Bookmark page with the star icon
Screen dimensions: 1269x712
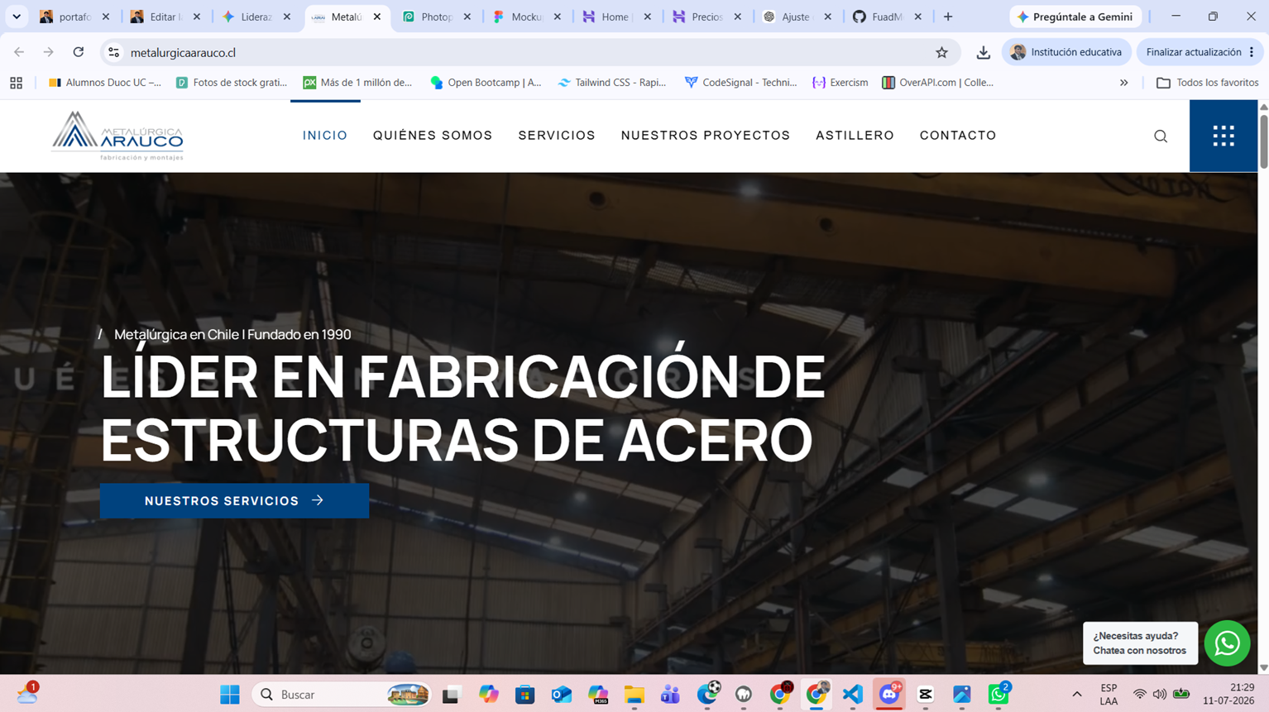tap(941, 52)
